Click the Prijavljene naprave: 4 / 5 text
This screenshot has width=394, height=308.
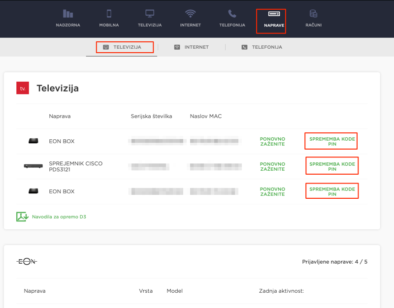coord(335,262)
